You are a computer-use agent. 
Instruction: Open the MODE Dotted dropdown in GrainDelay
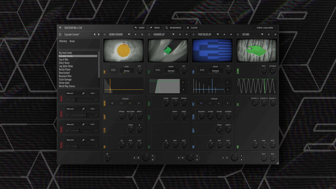tap(171, 71)
